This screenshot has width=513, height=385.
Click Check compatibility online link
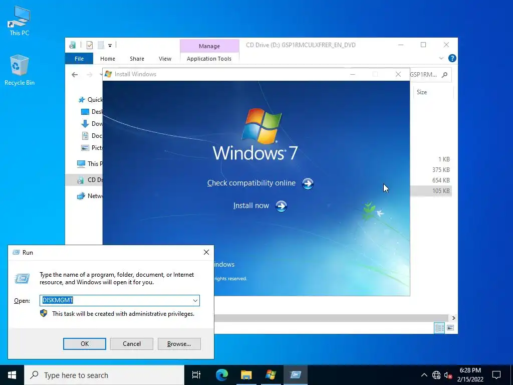pos(251,183)
